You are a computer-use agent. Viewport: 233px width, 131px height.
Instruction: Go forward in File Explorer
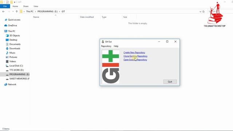point(9,11)
